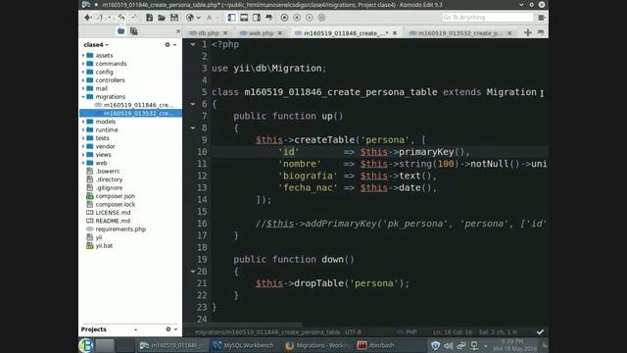Expand the assets folder

[x=83, y=55]
